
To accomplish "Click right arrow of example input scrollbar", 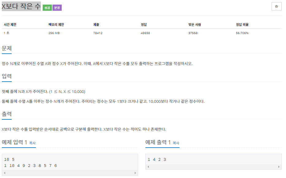I will (x=135, y=173).
